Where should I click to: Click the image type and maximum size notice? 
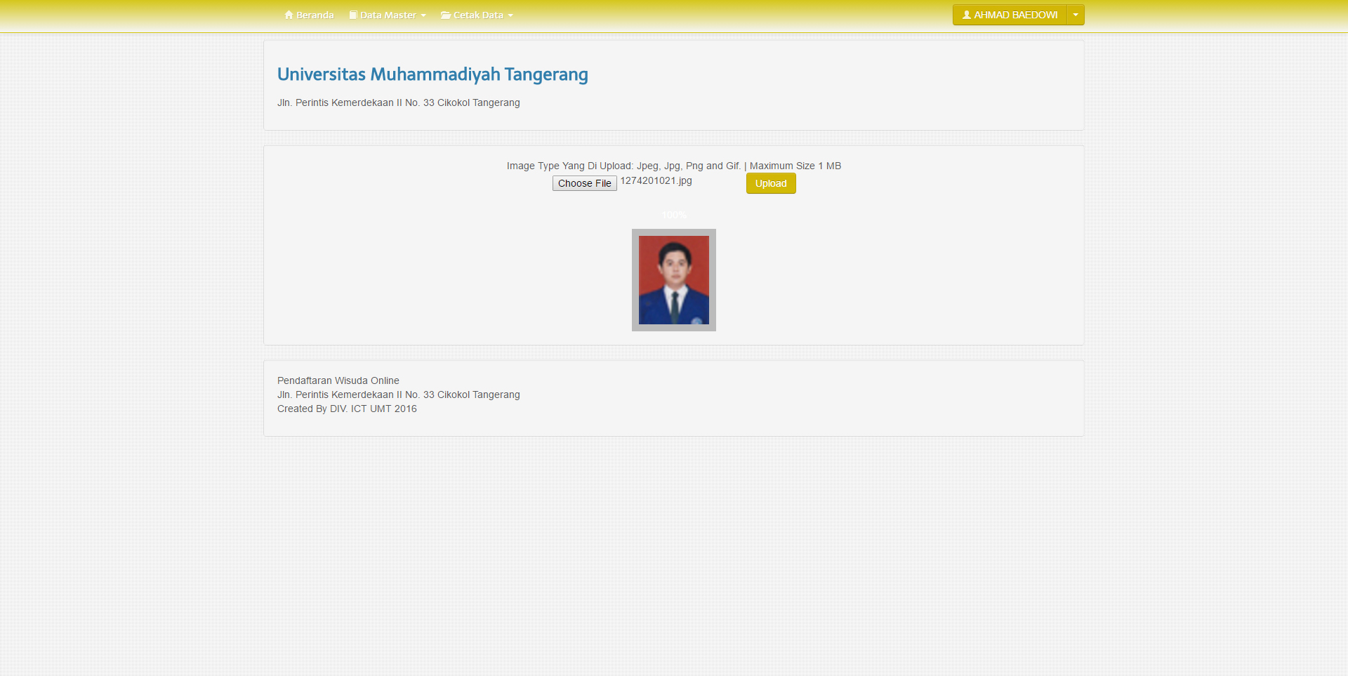point(674,166)
